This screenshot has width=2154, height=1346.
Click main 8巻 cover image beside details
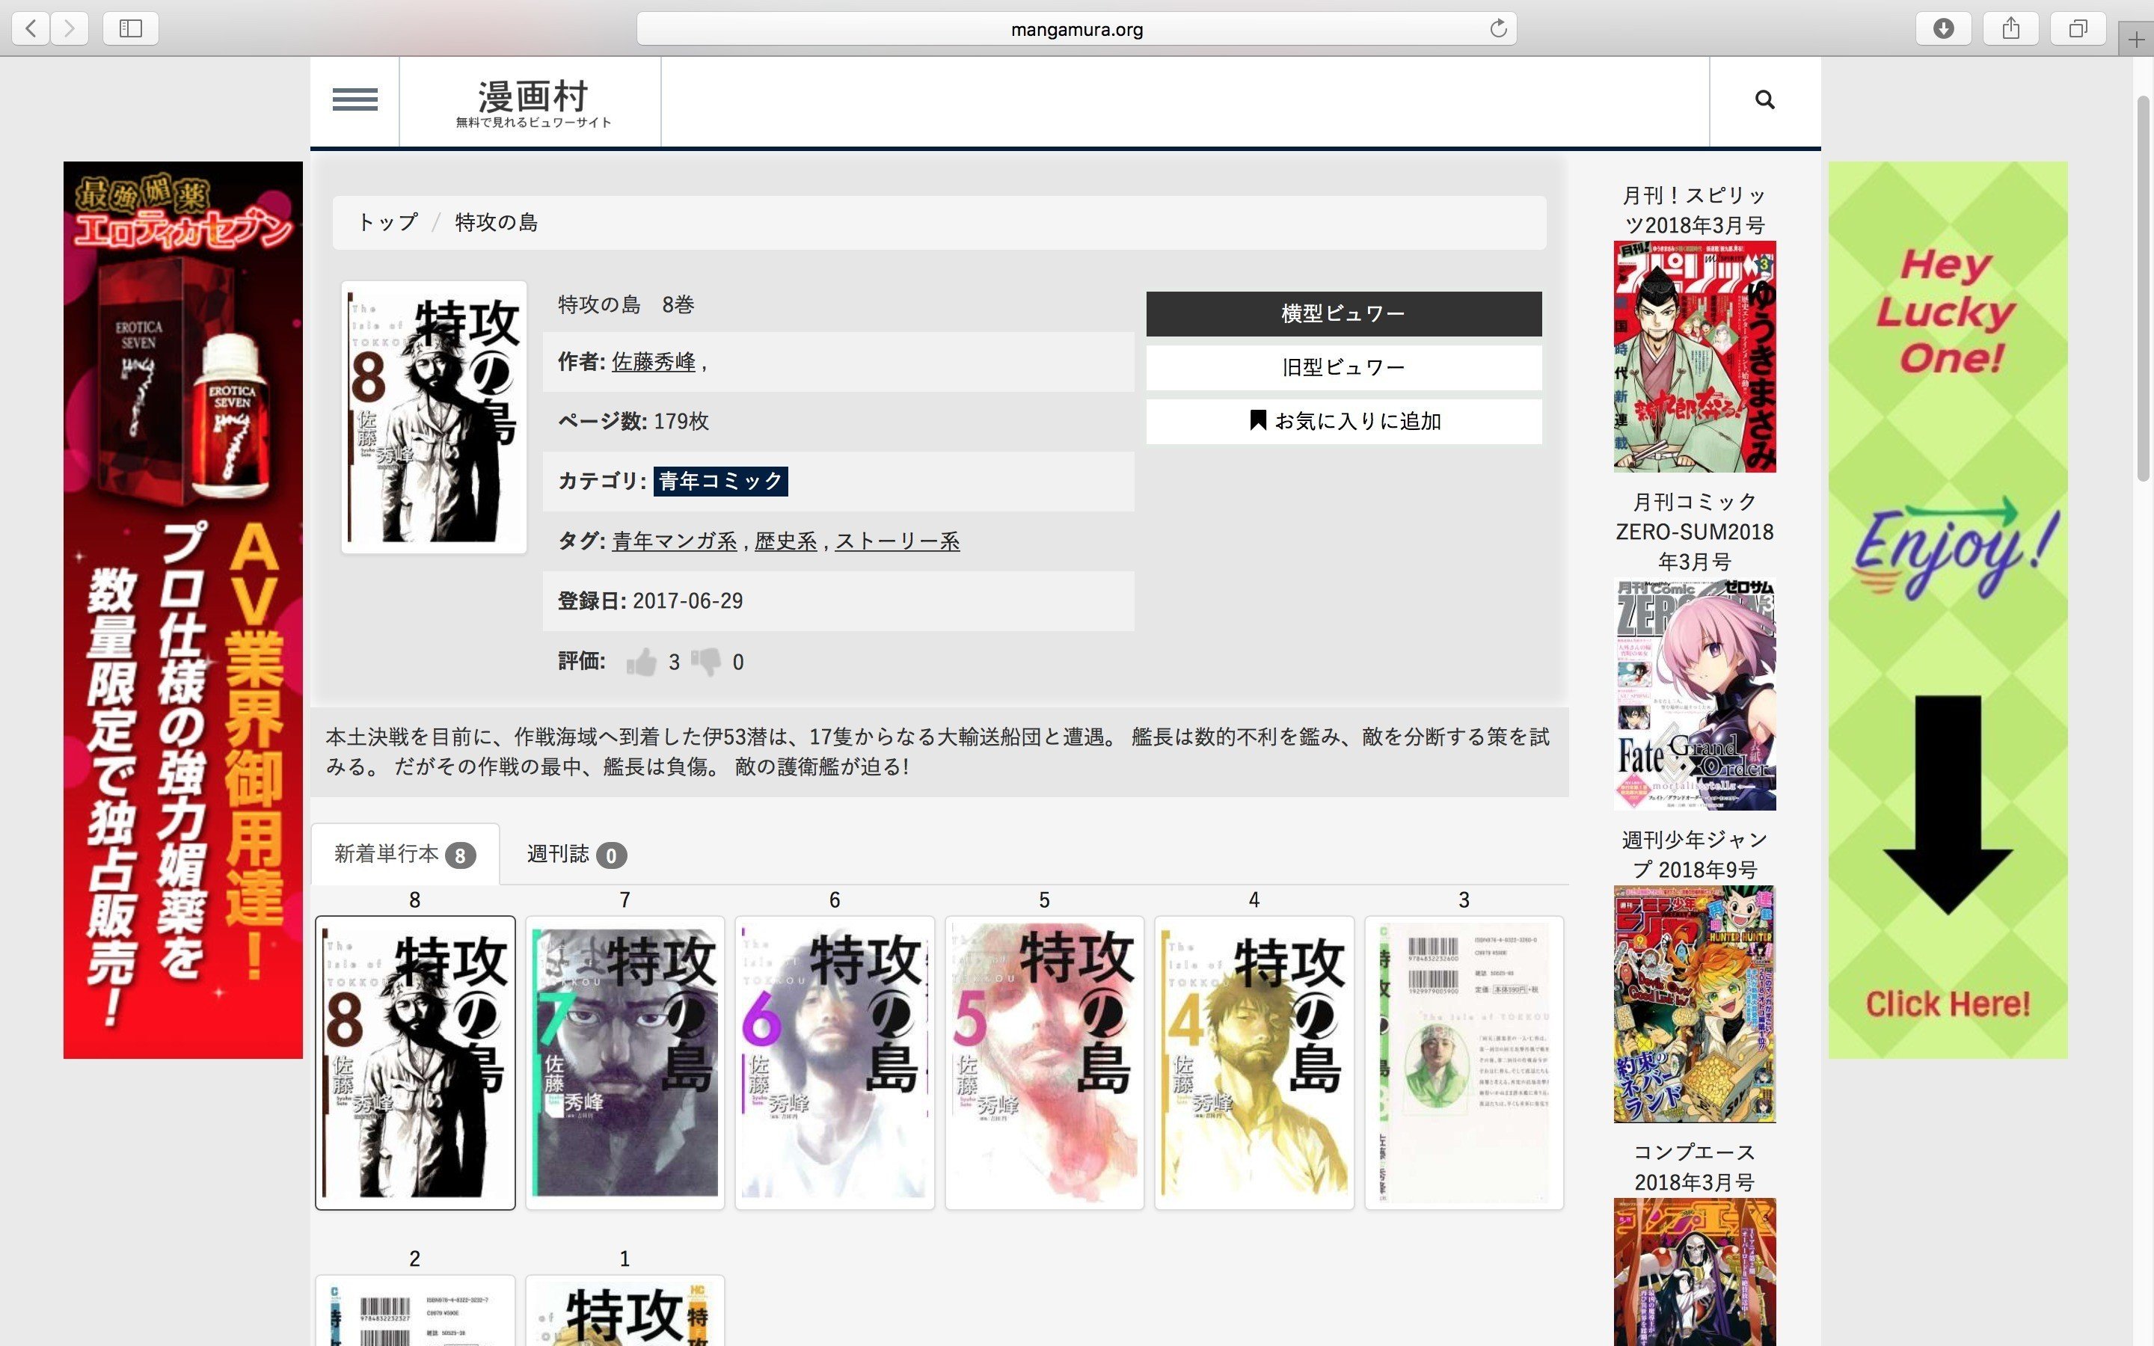click(x=435, y=417)
